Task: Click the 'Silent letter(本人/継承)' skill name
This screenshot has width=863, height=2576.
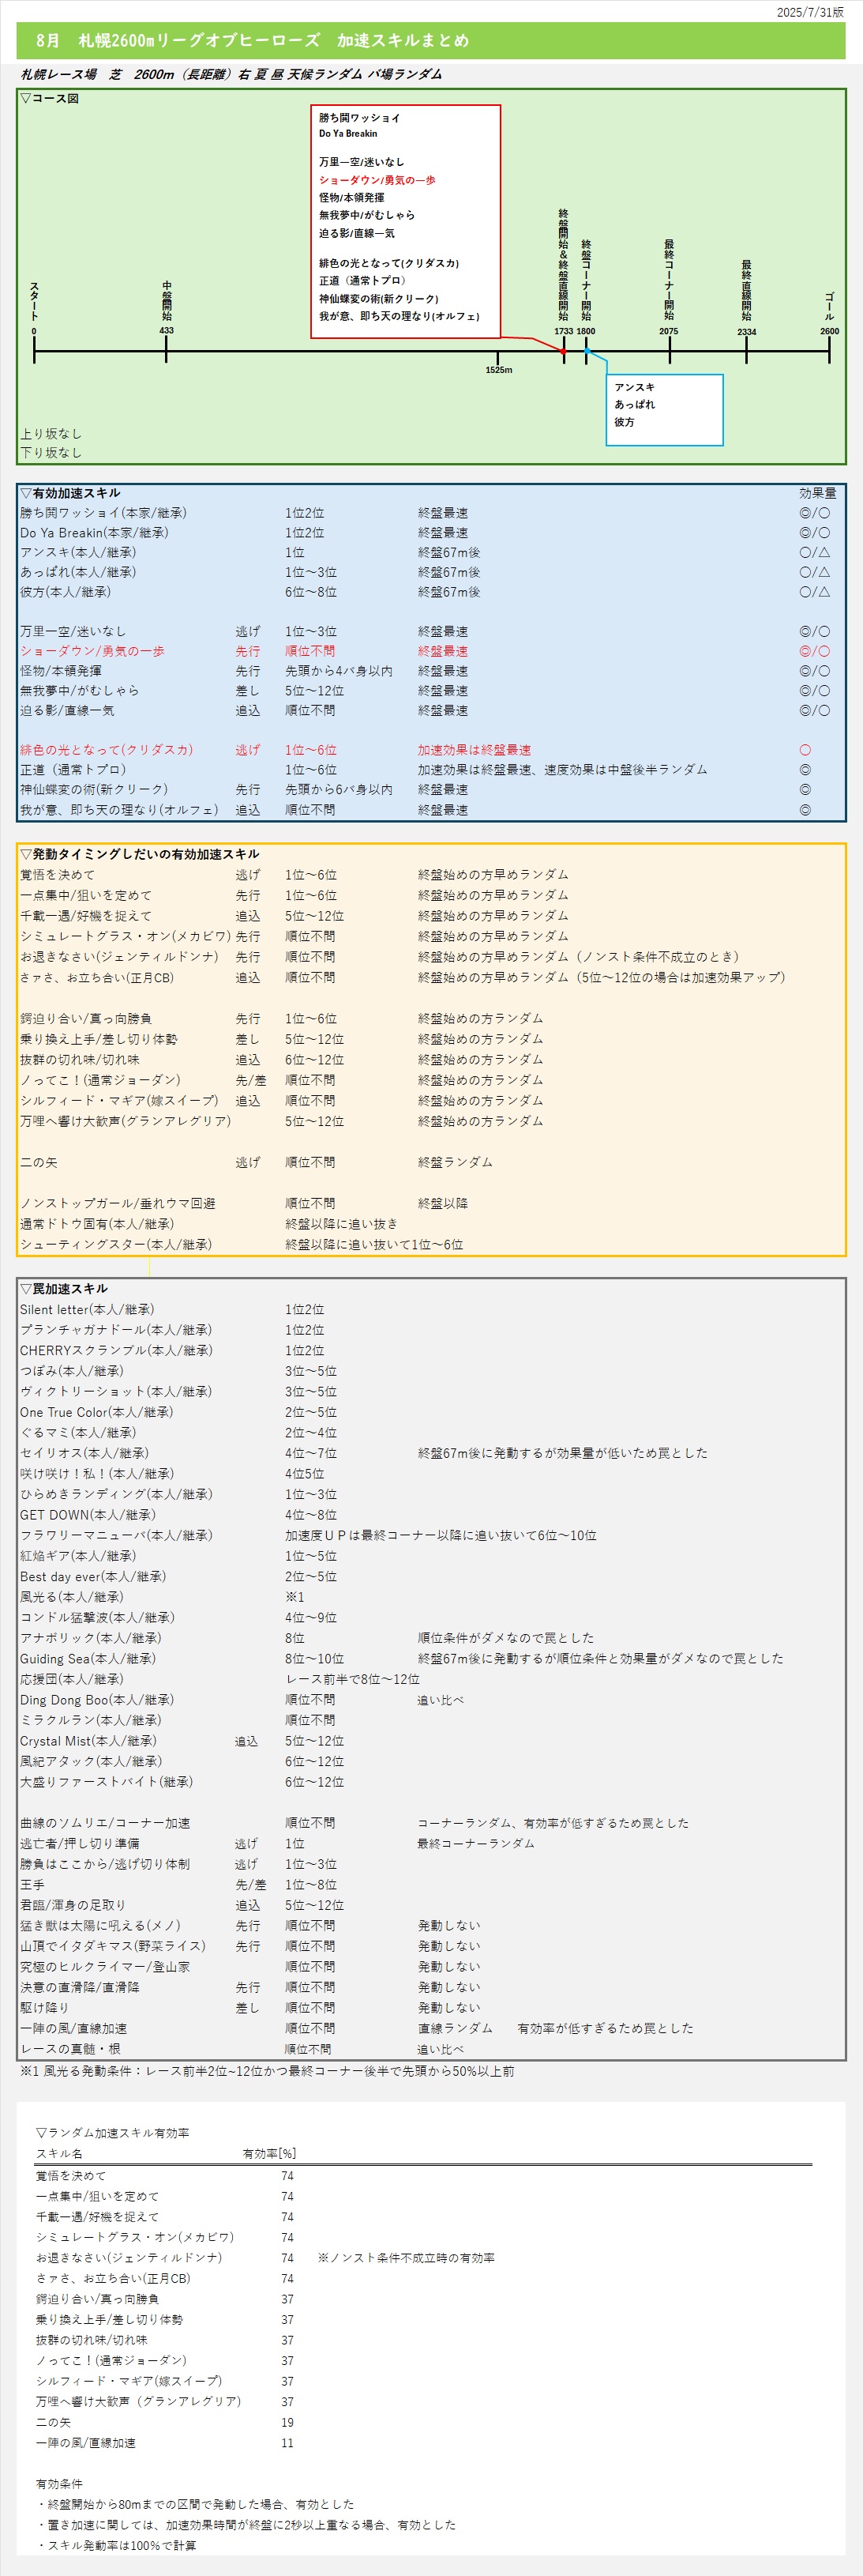Action: pyautogui.click(x=87, y=1310)
